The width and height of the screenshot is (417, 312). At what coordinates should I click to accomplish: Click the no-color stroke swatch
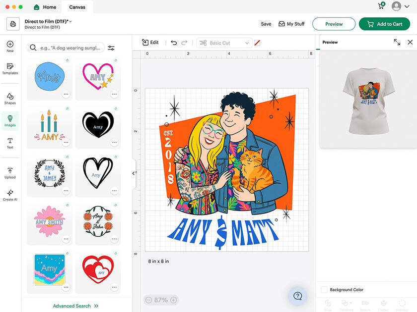pos(257,43)
